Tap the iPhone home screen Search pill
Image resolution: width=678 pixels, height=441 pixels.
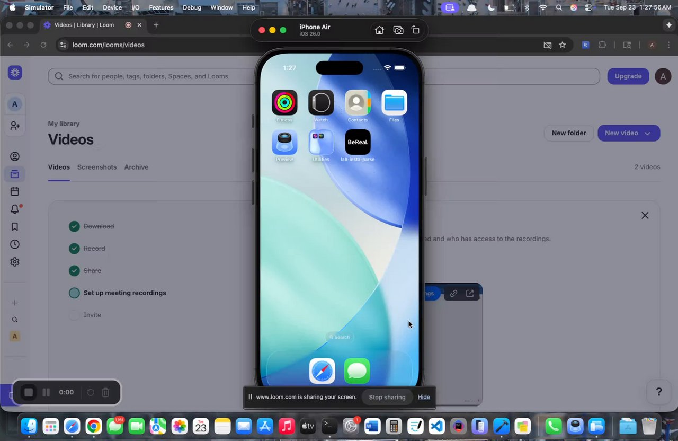point(340,337)
